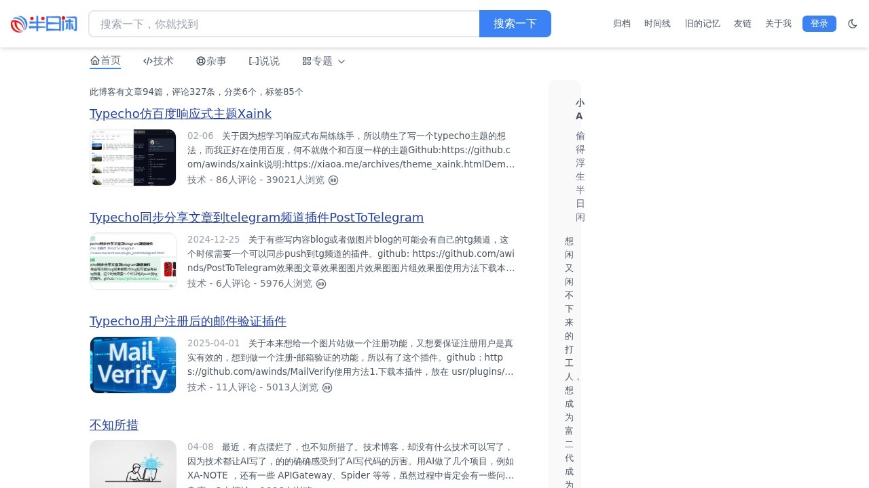Click the 2025-04-01 post date
The width and height of the screenshot is (869, 488).
(x=214, y=343)
